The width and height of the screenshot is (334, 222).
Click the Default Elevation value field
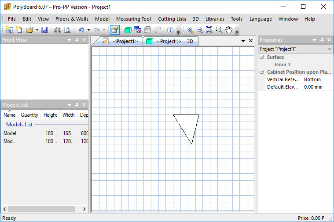click(317, 87)
